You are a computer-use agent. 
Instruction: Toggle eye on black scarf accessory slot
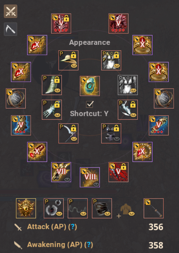(x=107, y=214)
